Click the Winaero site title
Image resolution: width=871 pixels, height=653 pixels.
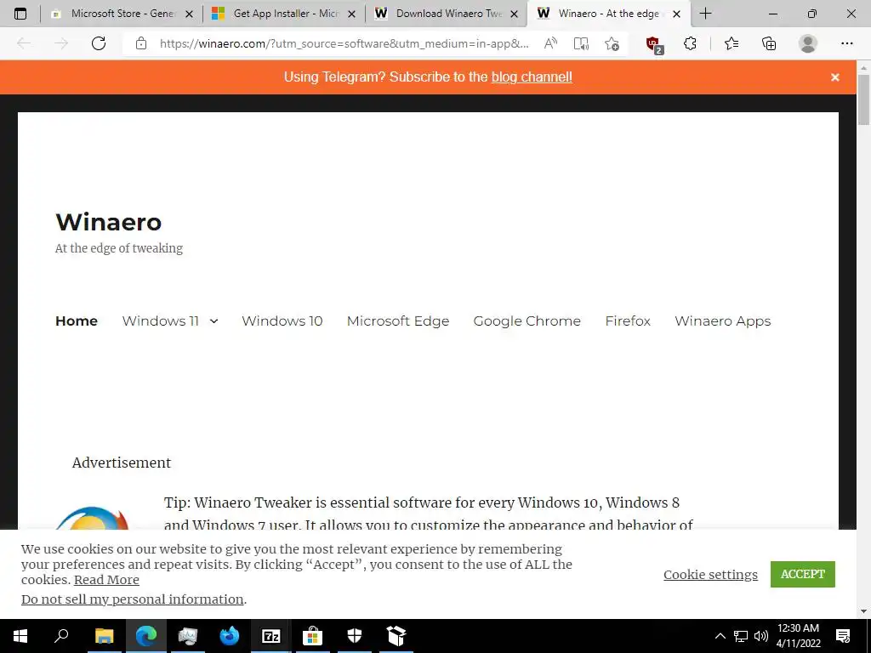108,222
